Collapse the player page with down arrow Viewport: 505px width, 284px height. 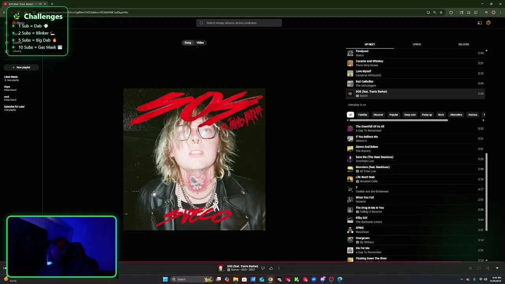(x=497, y=268)
